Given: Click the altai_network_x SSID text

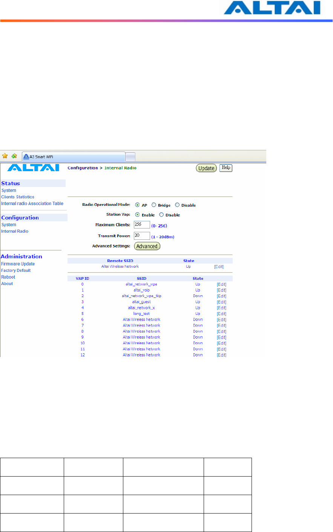Looking at the screenshot, I should coord(141,308).
